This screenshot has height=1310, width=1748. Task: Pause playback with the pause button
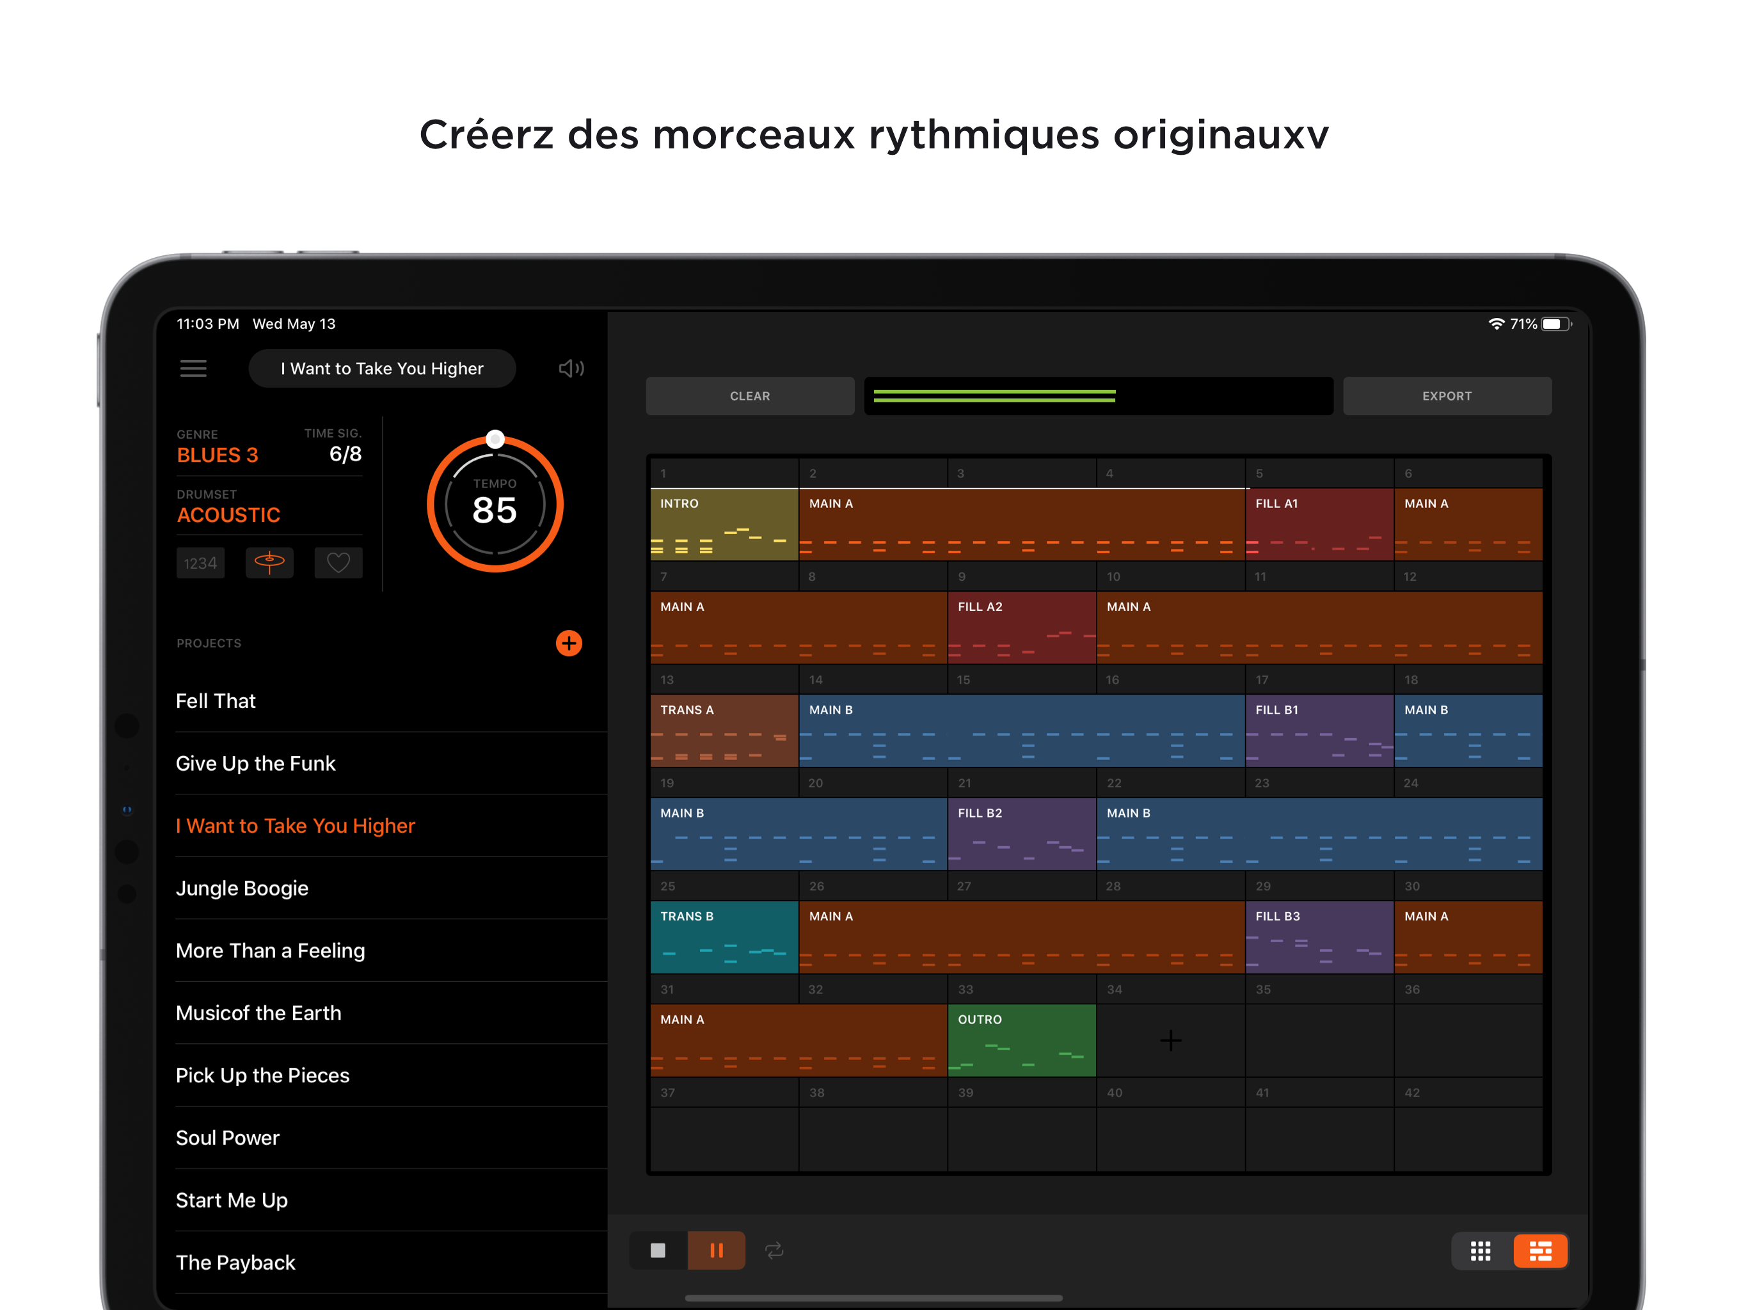pos(716,1250)
